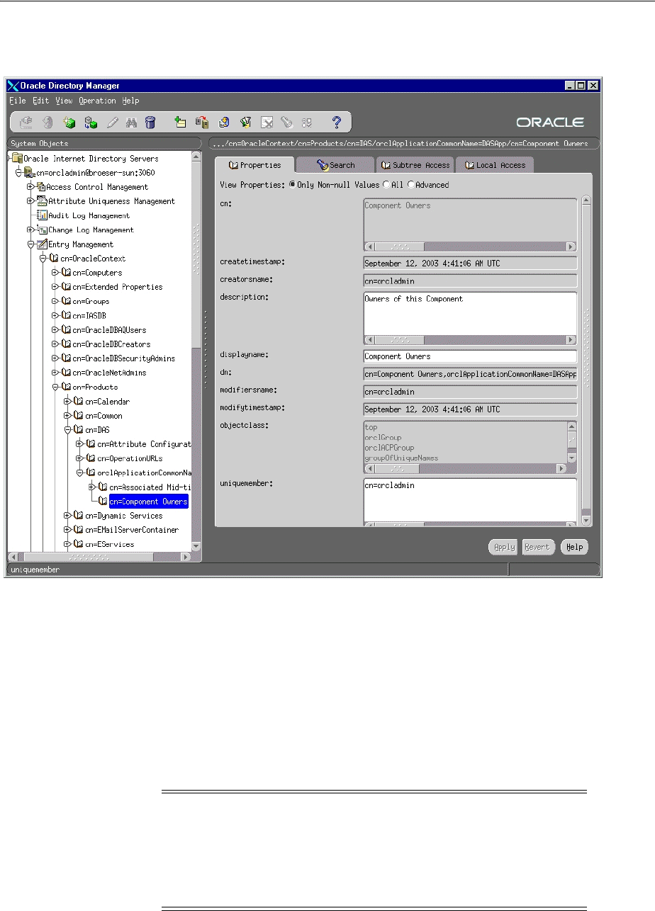Click the tree panel horizontal scrollbar
655x911 pixels.
tap(99, 557)
